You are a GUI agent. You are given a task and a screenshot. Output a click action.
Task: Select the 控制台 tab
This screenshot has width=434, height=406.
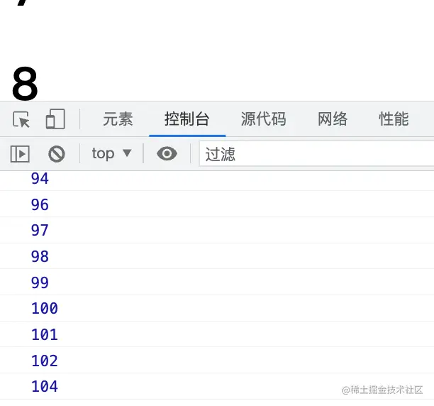187,119
